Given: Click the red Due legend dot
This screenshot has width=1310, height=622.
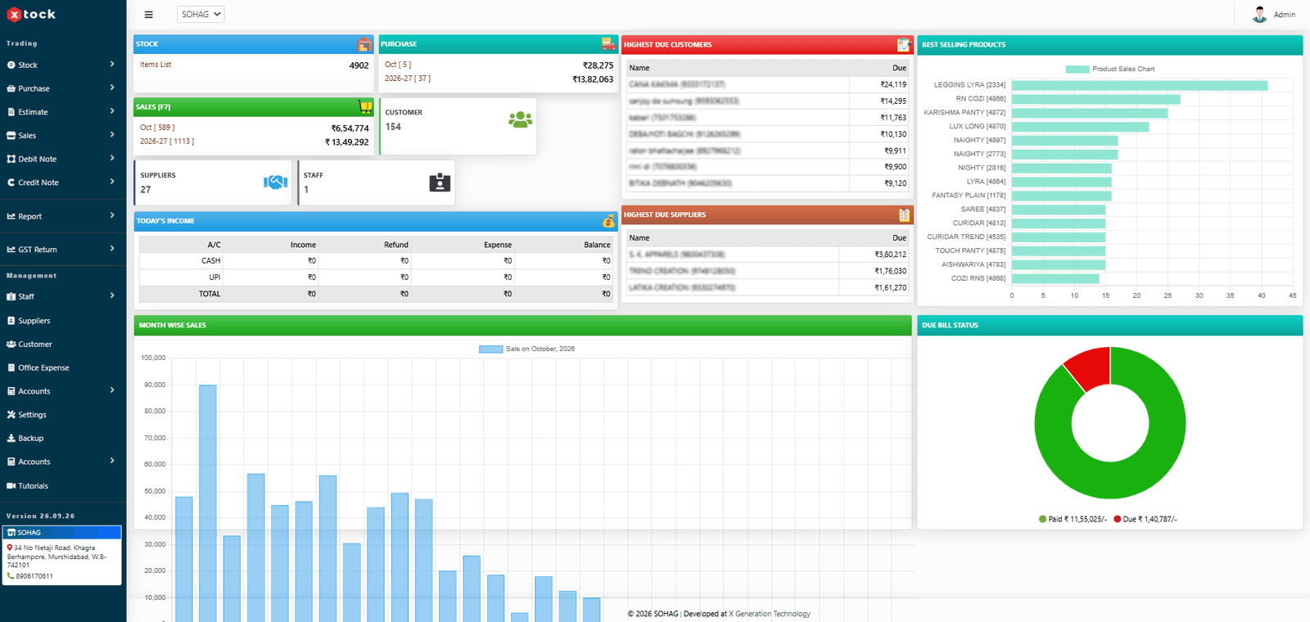Looking at the screenshot, I should [1118, 520].
